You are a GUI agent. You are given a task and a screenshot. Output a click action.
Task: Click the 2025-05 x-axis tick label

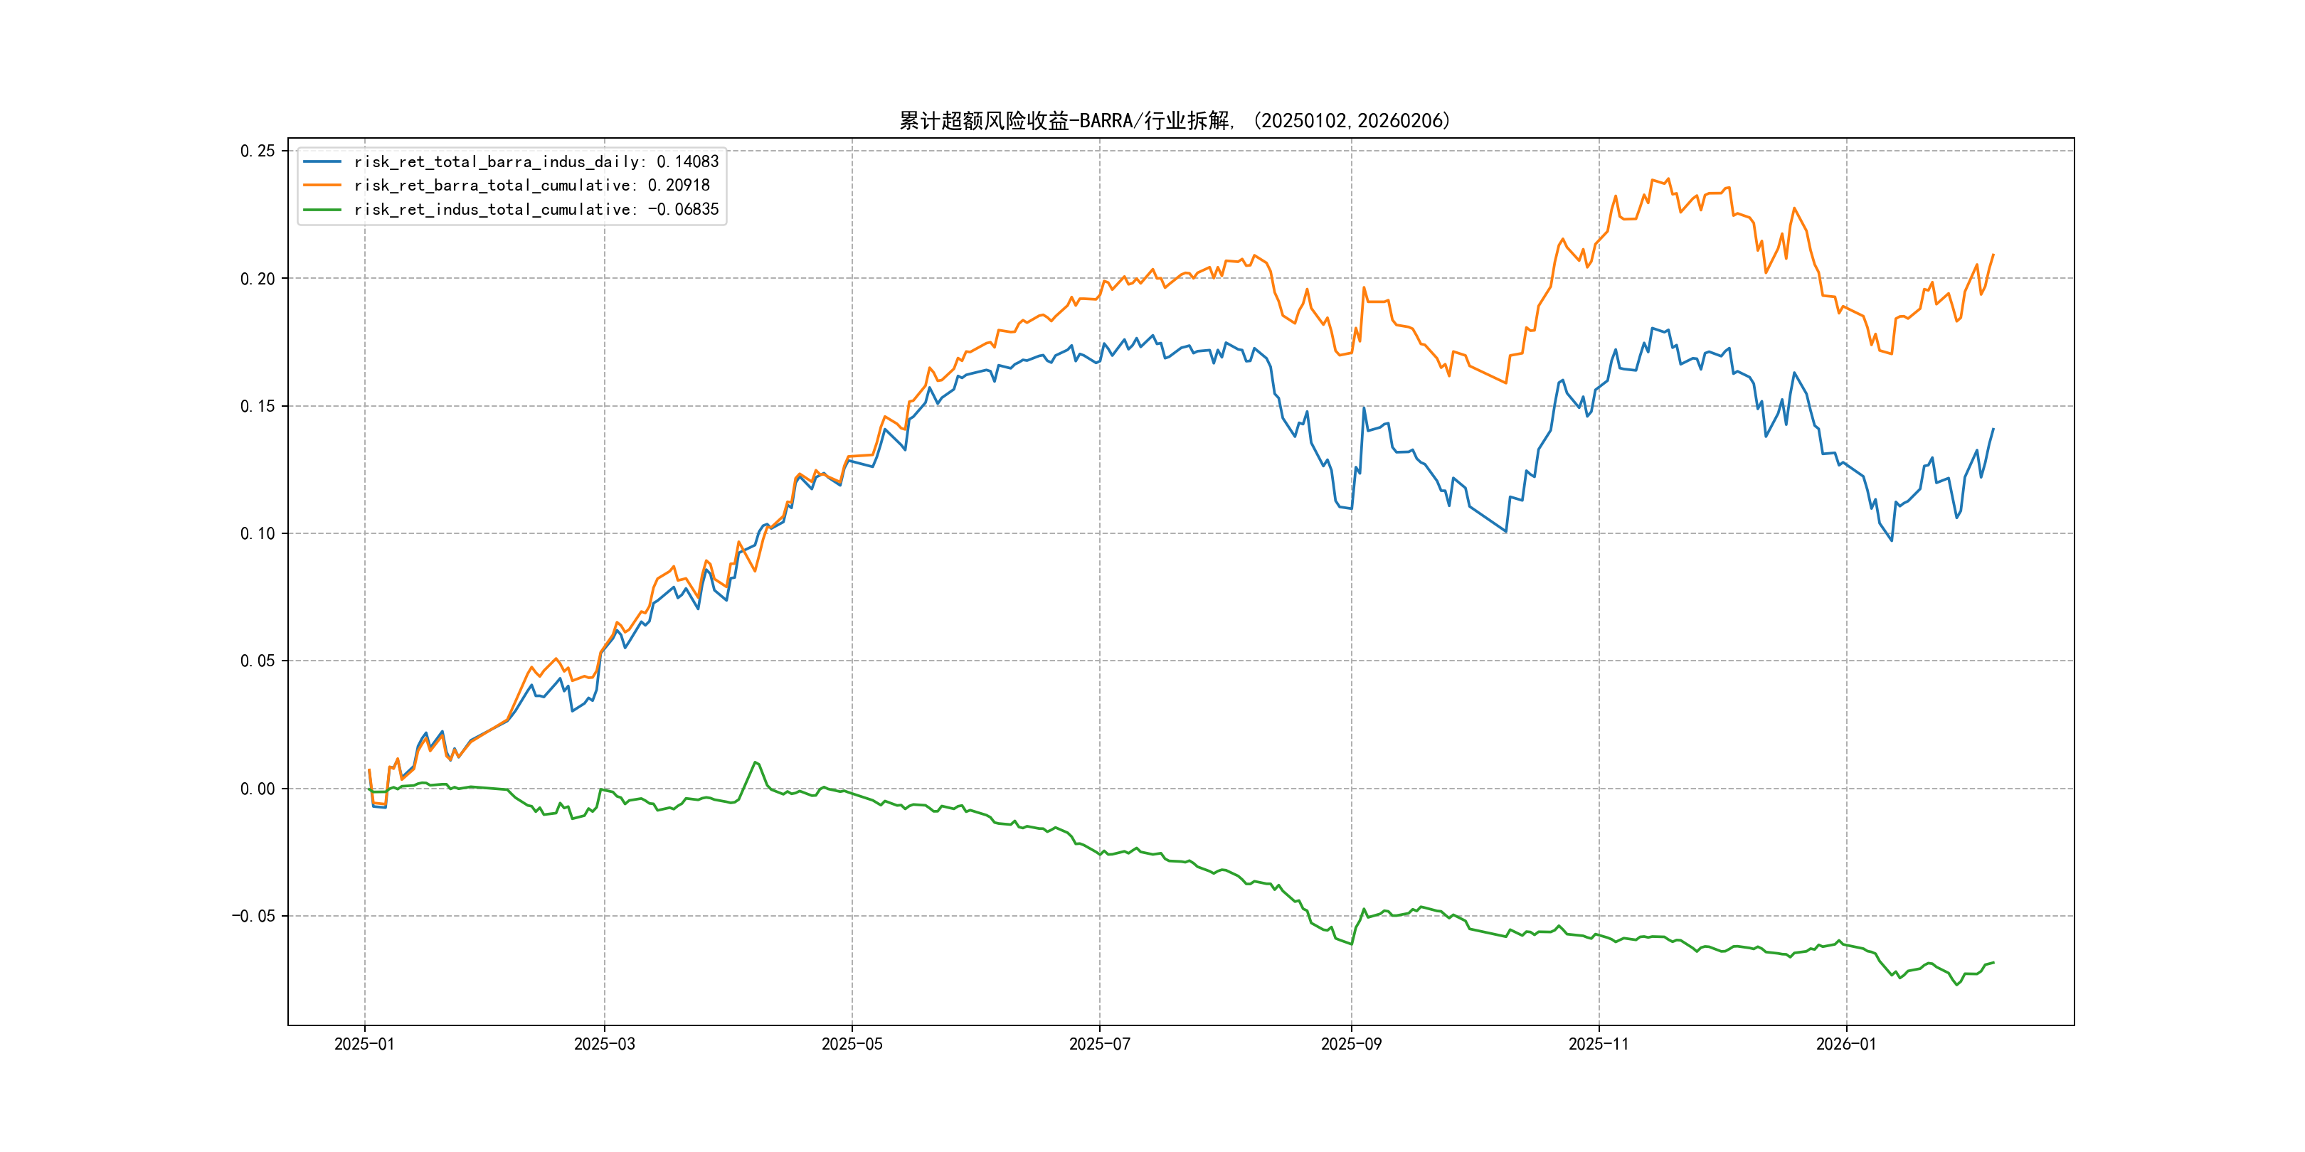pyautogui.click(x=852, y=1044)
